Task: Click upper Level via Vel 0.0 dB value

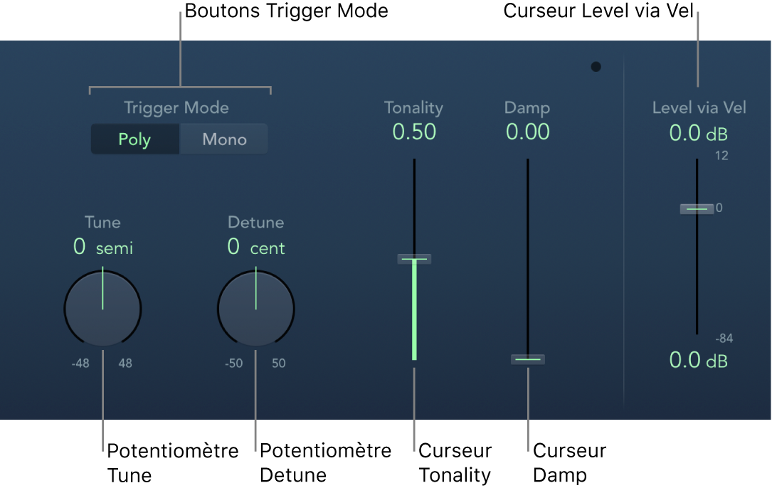Action: tap(698, 134)
